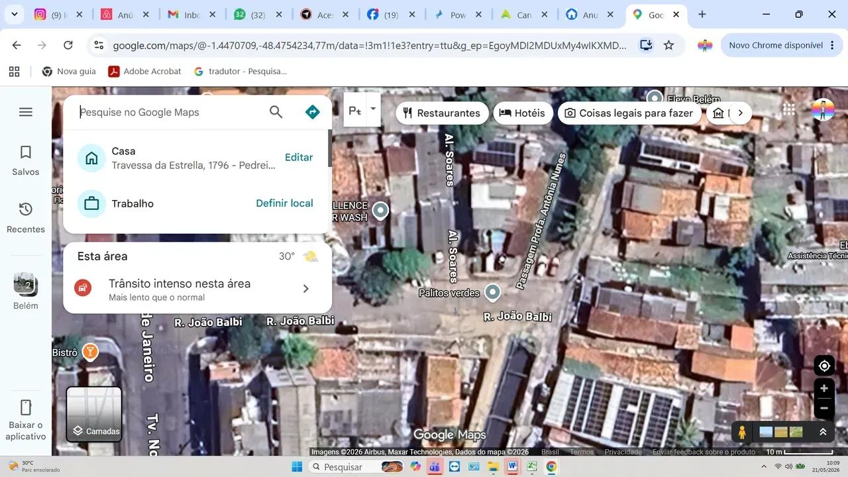848x477 pixels.
Task: Open directions with the blue arrow icon
Action: click(313, 112)
